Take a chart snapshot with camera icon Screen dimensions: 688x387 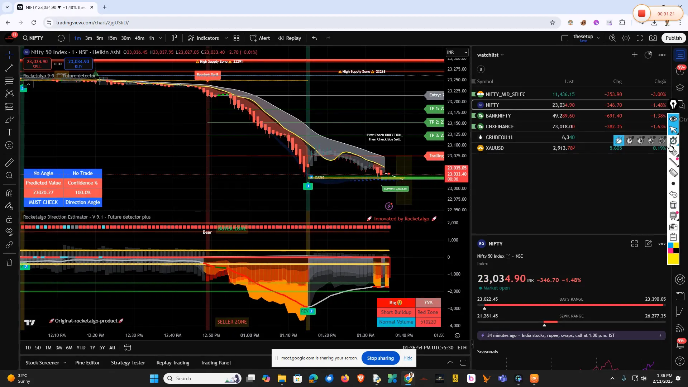[x=653, y=38]
